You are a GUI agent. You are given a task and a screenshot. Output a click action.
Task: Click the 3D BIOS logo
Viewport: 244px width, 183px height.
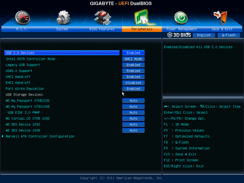coord(179,35)
